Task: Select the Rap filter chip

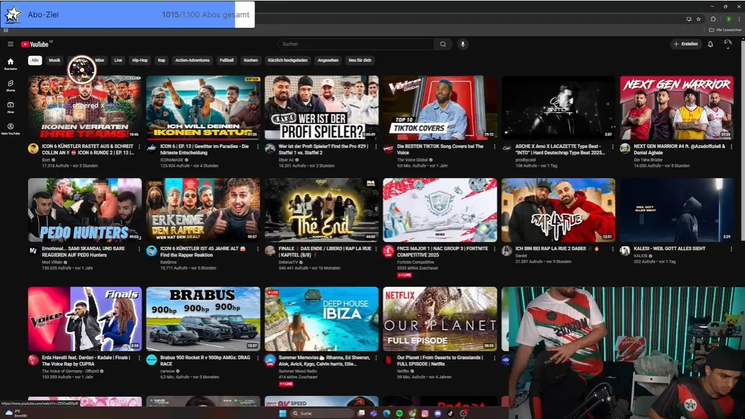Action: click(x=162, y=61)
